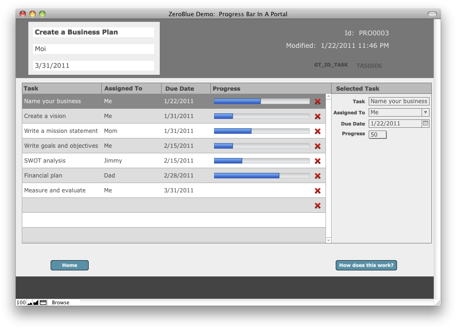This screenshot has width=456, height=328.
Task: Click the Write a mission statement progress bar
Action: 262,131
